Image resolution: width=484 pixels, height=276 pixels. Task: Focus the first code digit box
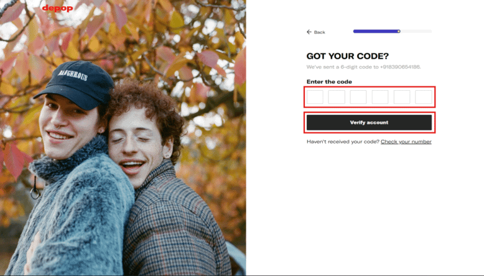[x=315, y=97]
